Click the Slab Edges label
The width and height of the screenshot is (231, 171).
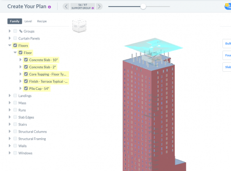pos(26,117)
